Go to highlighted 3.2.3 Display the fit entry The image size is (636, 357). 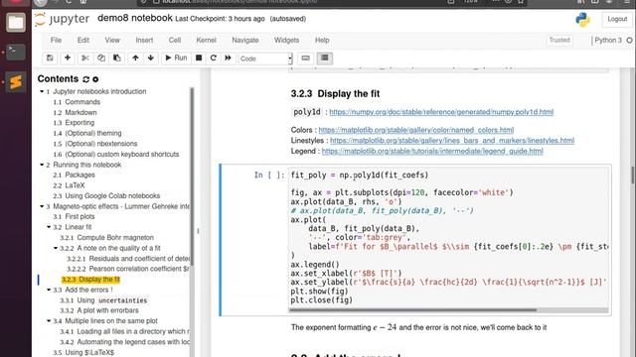coord(90,280)
